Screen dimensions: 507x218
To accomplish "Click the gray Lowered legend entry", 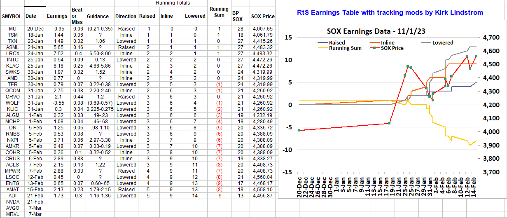I will 442,42.
